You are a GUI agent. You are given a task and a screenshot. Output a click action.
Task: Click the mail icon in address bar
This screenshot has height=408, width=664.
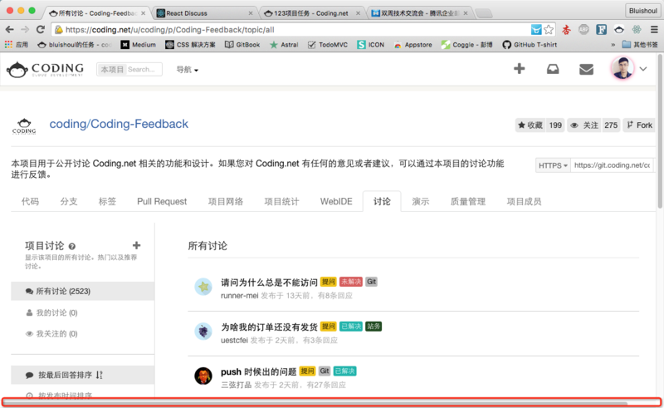(x=536, y=30)
